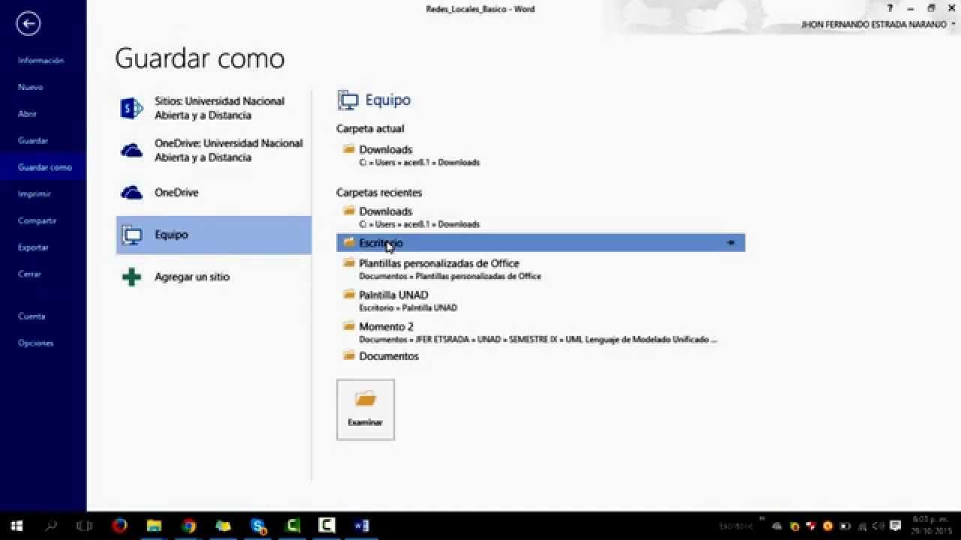Select OneDrive Universidad Nacional cloud icon
Screen dimensions: 961x540
click(131, 151)
